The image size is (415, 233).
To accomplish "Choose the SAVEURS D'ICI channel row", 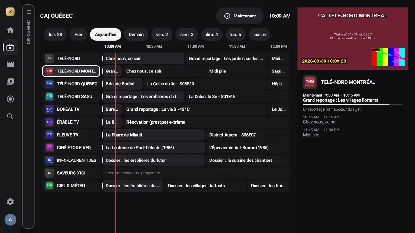I will tap(71, 173).
